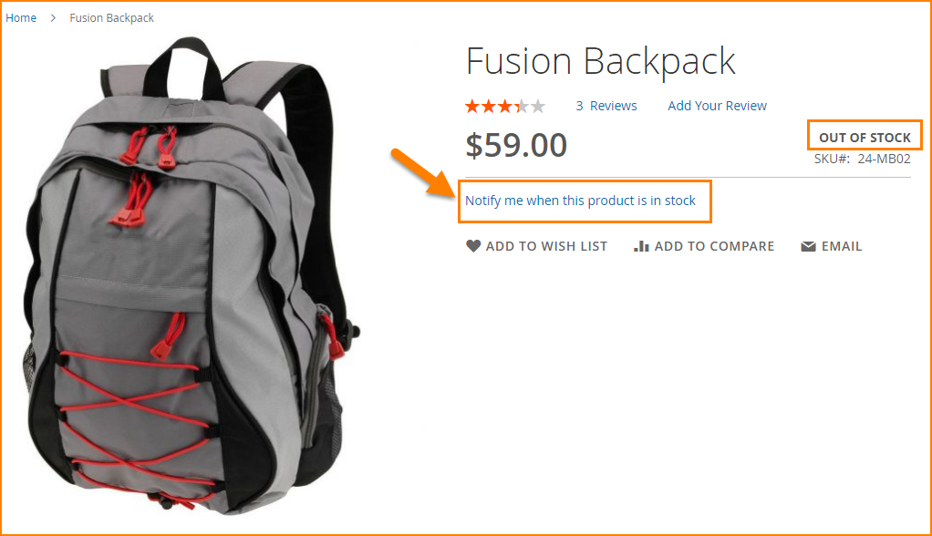The height and width of the screenshot is (536, 932).
Task: Click the first orange rating star
Action: pyautogui.click(x=472, y=107)
